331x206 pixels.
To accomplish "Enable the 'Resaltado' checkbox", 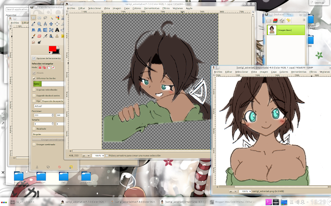I will (x=34, y=129).
